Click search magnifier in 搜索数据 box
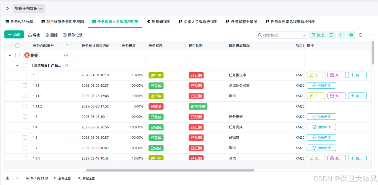This screenshot has height=185, width=378. point(260,35)
